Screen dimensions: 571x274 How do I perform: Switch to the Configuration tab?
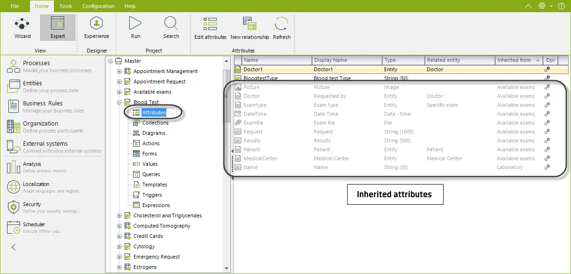tap(98, 6)
